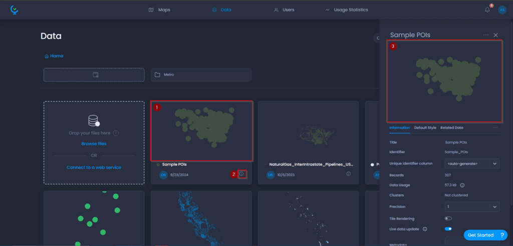This screenshot has width=513, height=246.
Task: Open the three-dot overflow beside Related Data tab
Action: click(495, 127)
